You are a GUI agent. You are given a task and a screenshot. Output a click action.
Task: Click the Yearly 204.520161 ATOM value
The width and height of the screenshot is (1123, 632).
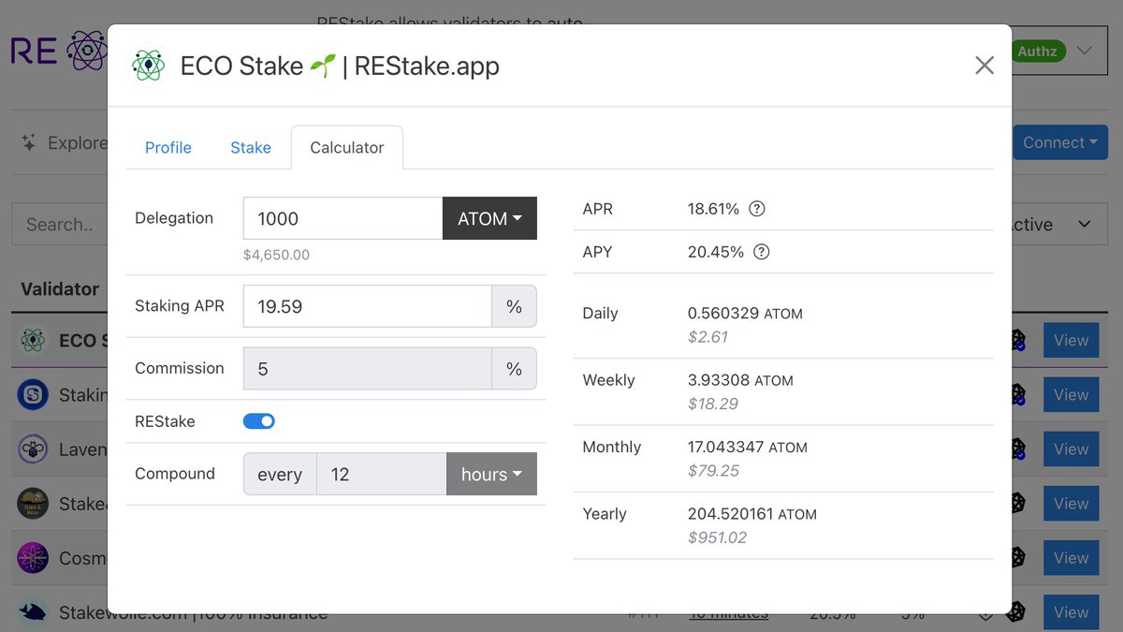tap(752, 514)
